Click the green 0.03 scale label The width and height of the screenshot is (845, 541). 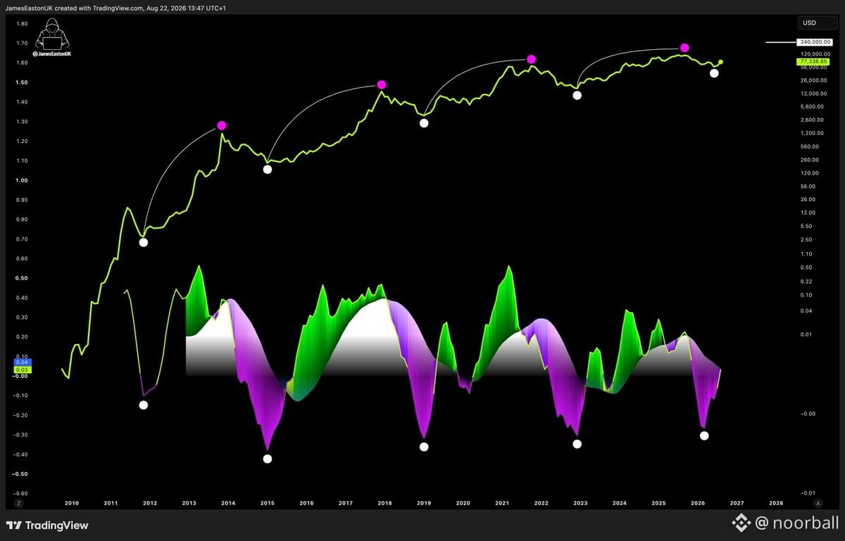pyautogui.click(x=22, y=369)
